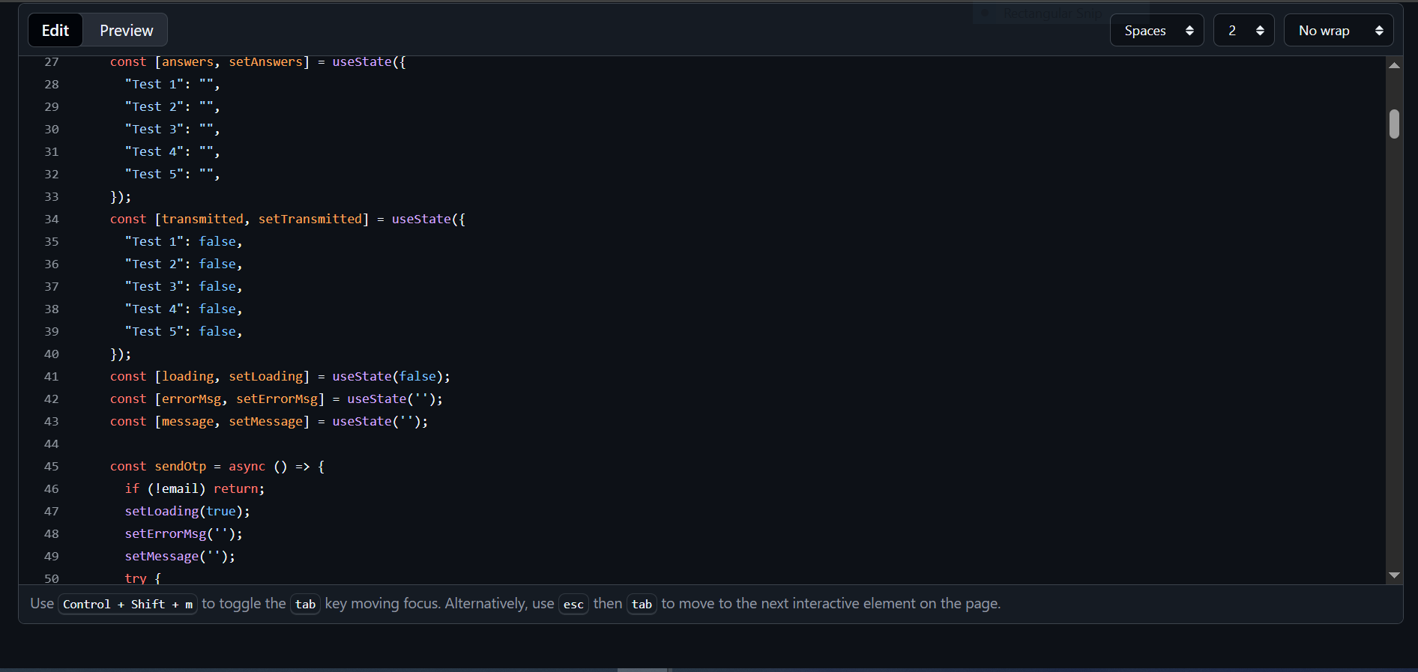Screen dimensions: 1418x672
Task: Click on 'answers' variable in line 27
Action: [187, 62]
